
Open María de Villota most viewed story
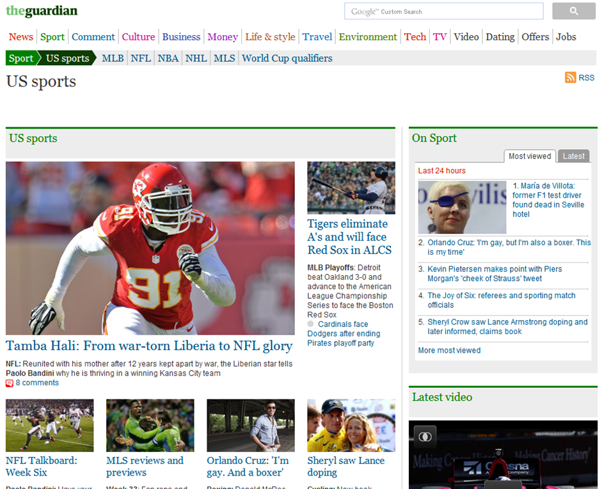[548, 200]
